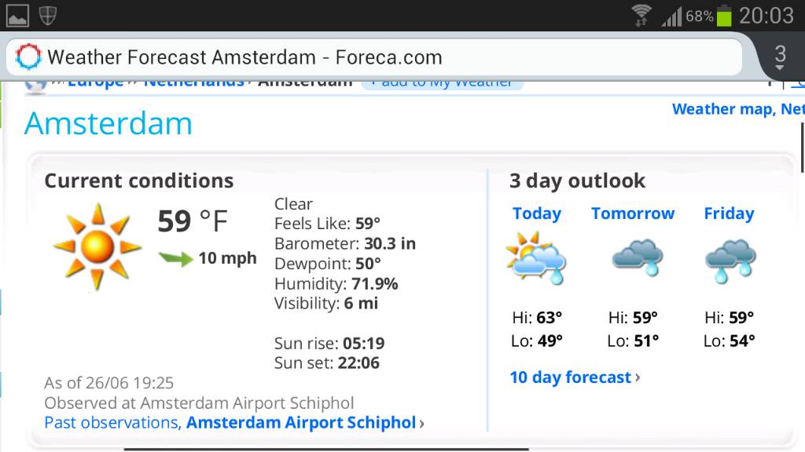This screenshot has height=452, width=805.
Task: Tap Tomorrow's rain cloud icon
Action: pyautogui.click(x=637, y=258)
